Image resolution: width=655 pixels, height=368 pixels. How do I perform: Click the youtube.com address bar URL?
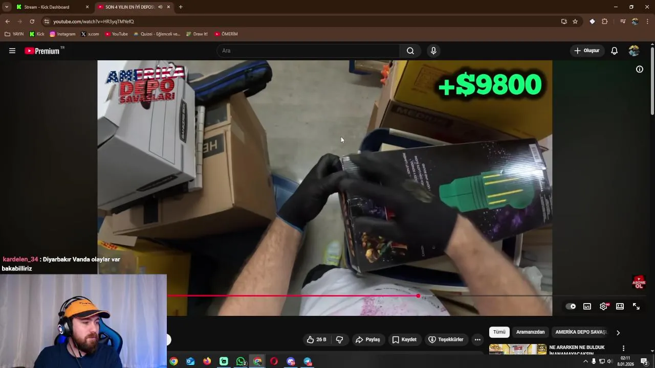[93, 21]
